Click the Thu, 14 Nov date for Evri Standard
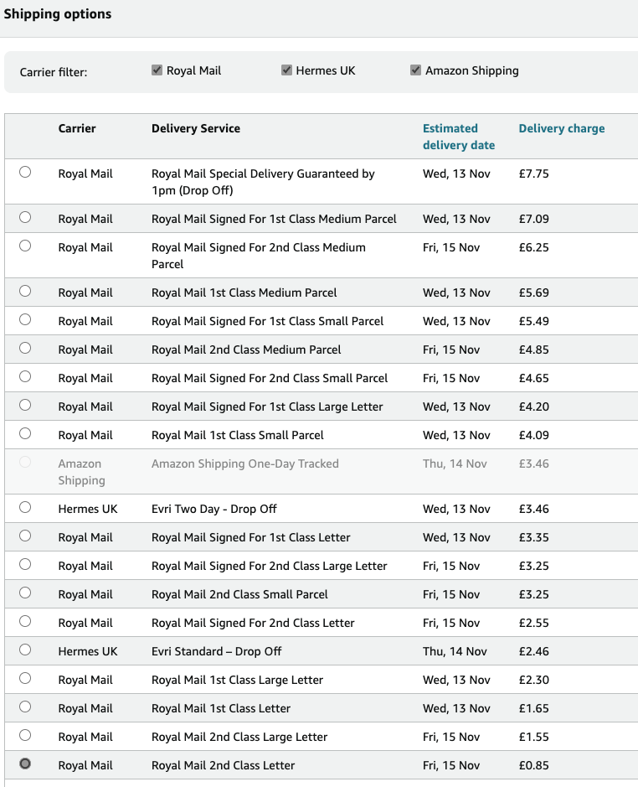The image size is (638, 787). [455, 651]
